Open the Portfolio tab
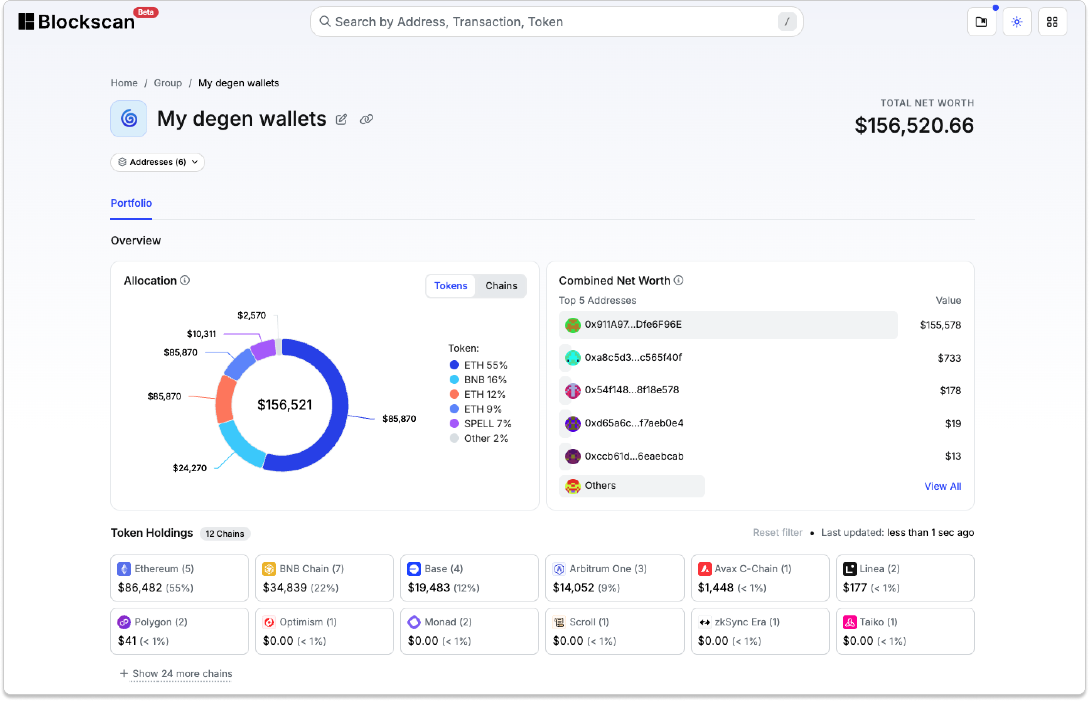This screenshot has height=701, width=1089. (x=131, y=203)
